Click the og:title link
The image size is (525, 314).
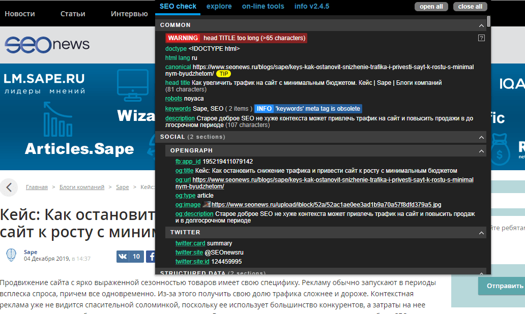coord(185,171)
